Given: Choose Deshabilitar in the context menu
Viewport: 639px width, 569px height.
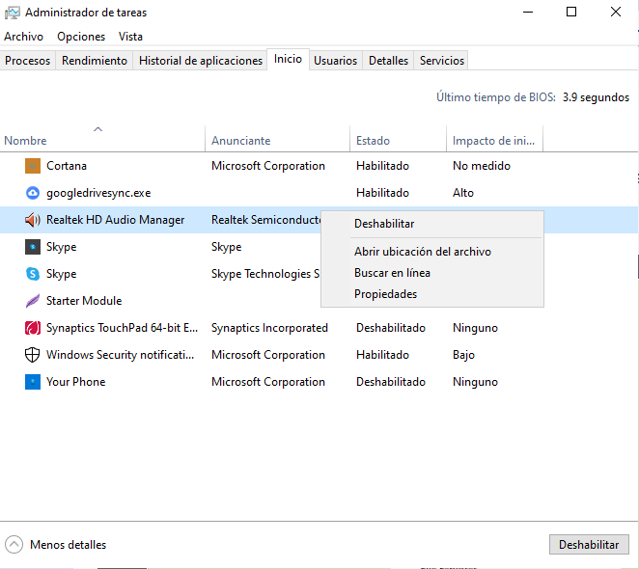Looking at the screenshot, I should [432, 224].
